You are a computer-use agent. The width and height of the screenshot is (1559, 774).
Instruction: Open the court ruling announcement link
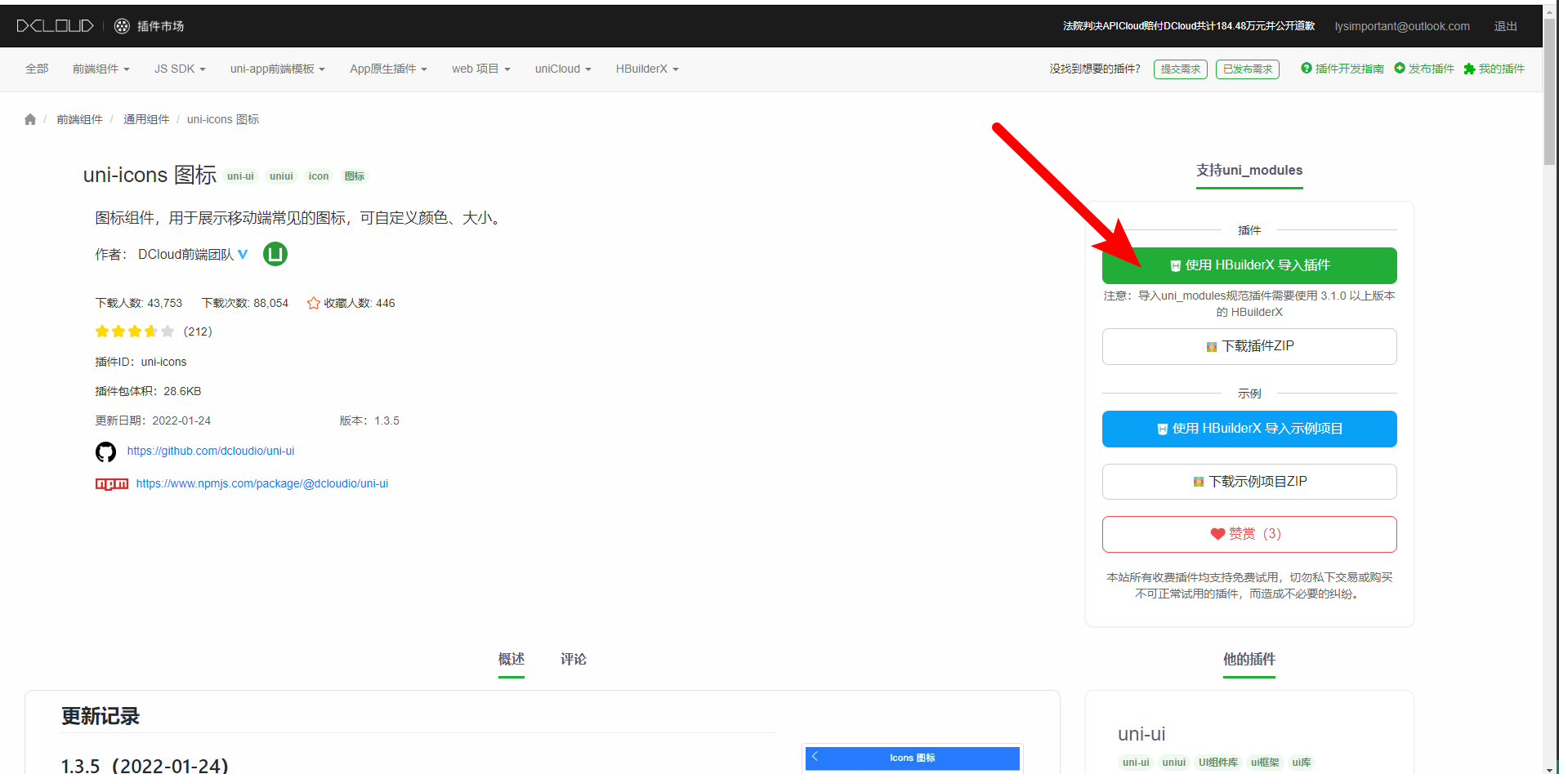1189,26
